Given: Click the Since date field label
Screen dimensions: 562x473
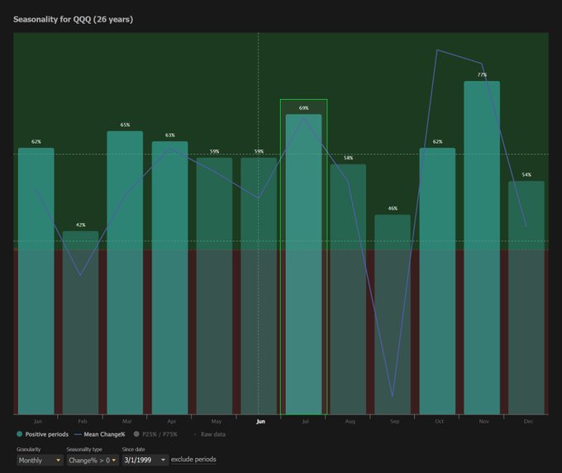Looking at the screenshot, I should click(133, 449).
